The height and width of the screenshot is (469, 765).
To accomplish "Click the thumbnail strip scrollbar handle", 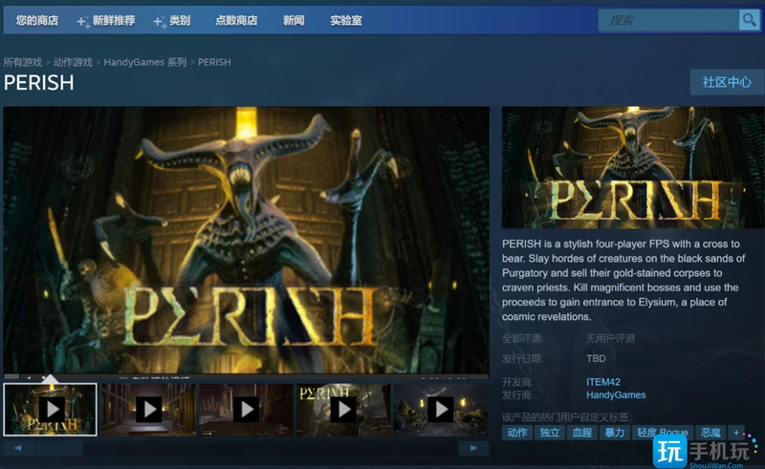I will 58,448.
